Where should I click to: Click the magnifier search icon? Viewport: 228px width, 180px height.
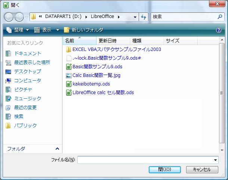pos(220,17)
